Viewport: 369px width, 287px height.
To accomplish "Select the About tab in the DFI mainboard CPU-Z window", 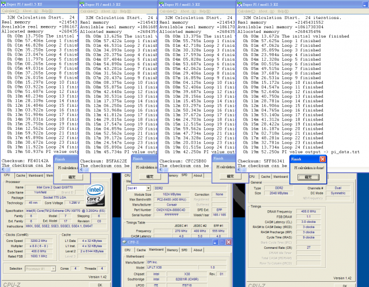I will 198,250.
